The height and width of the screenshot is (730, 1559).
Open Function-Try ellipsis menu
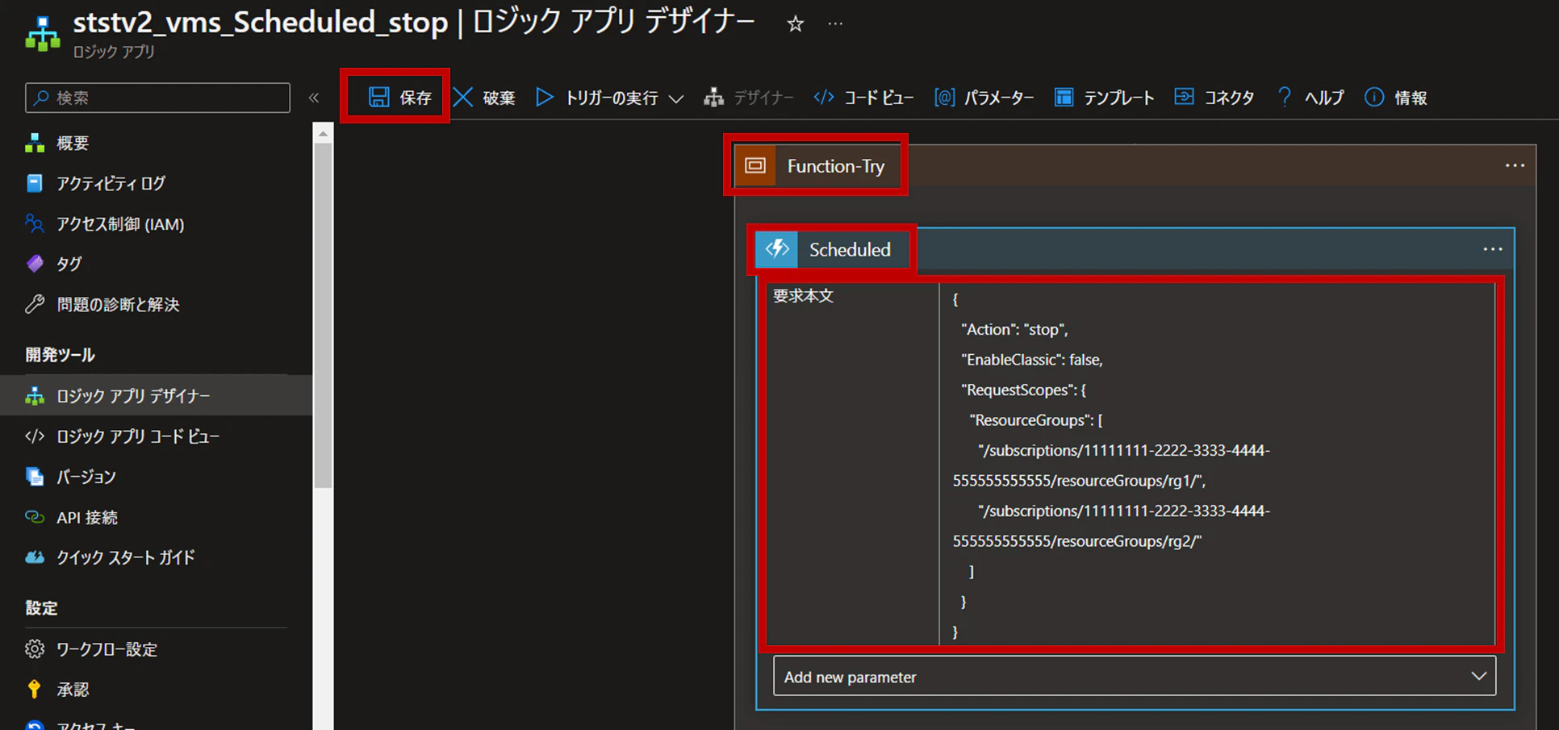(x=1515, y=165)
